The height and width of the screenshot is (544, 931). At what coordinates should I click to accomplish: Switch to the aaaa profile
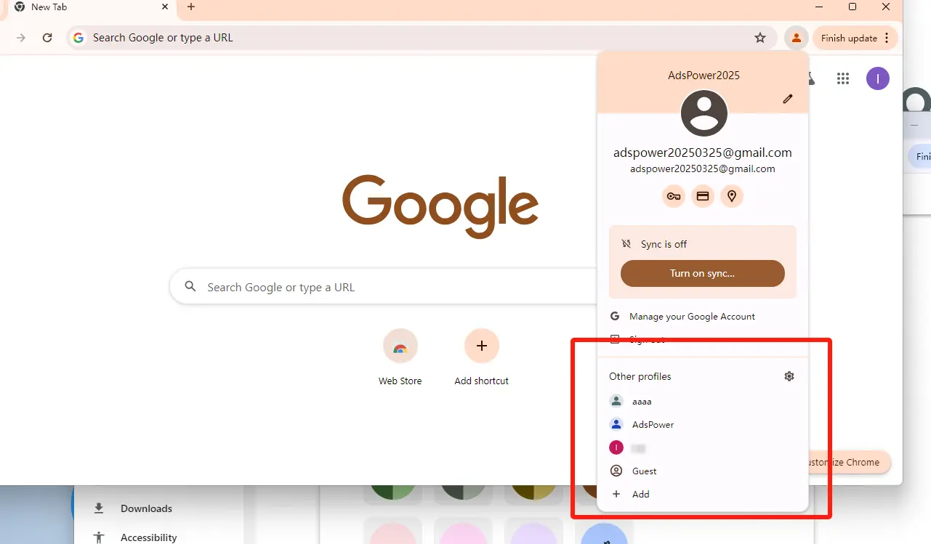tap(703, 401)
